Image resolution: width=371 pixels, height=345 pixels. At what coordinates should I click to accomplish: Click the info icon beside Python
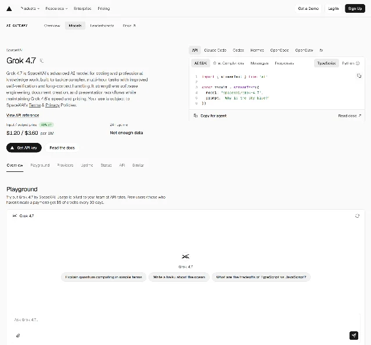[358, 63]
